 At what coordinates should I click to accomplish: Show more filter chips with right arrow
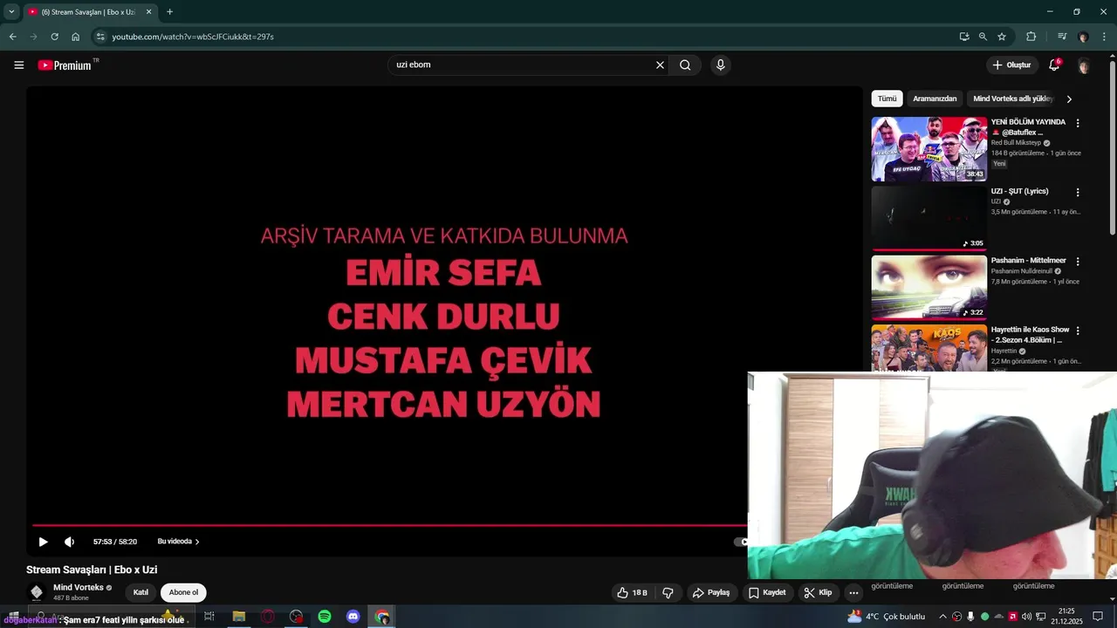point(1069,99)
